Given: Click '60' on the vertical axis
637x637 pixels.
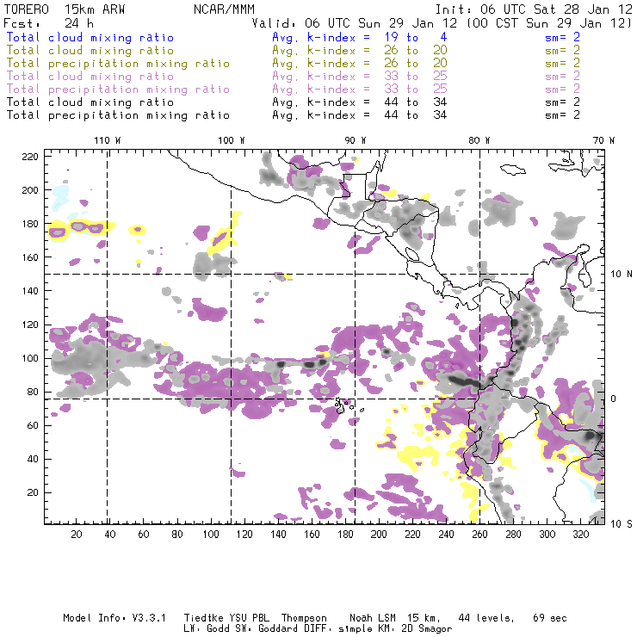Looking at the screenshot, I should (x=33, y=425).
